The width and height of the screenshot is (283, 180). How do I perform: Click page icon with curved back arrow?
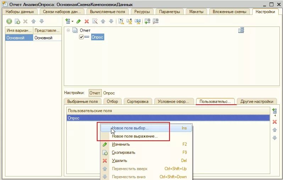(121, 21)
